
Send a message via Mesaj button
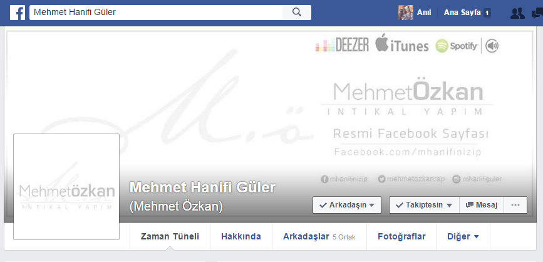coord(482,205)
